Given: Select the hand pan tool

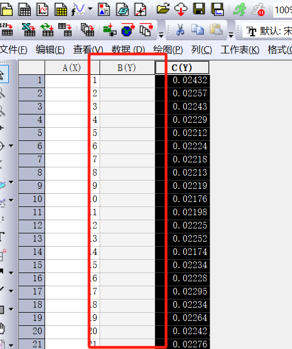Looking at the screenshot, I should pos(2,328).
